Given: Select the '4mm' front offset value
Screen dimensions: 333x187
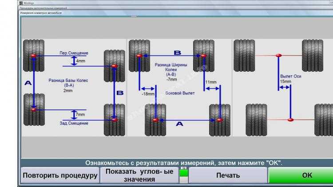Looking at the screenshot, I should [81, 61].
